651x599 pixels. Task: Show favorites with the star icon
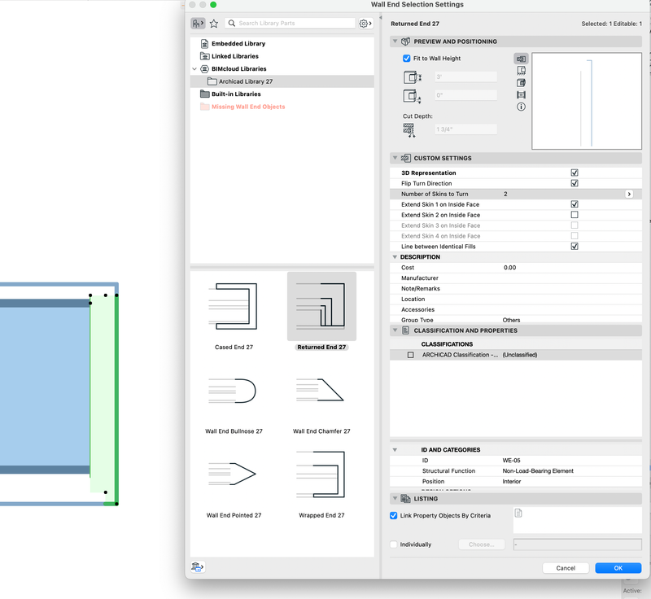pos(214,24)
